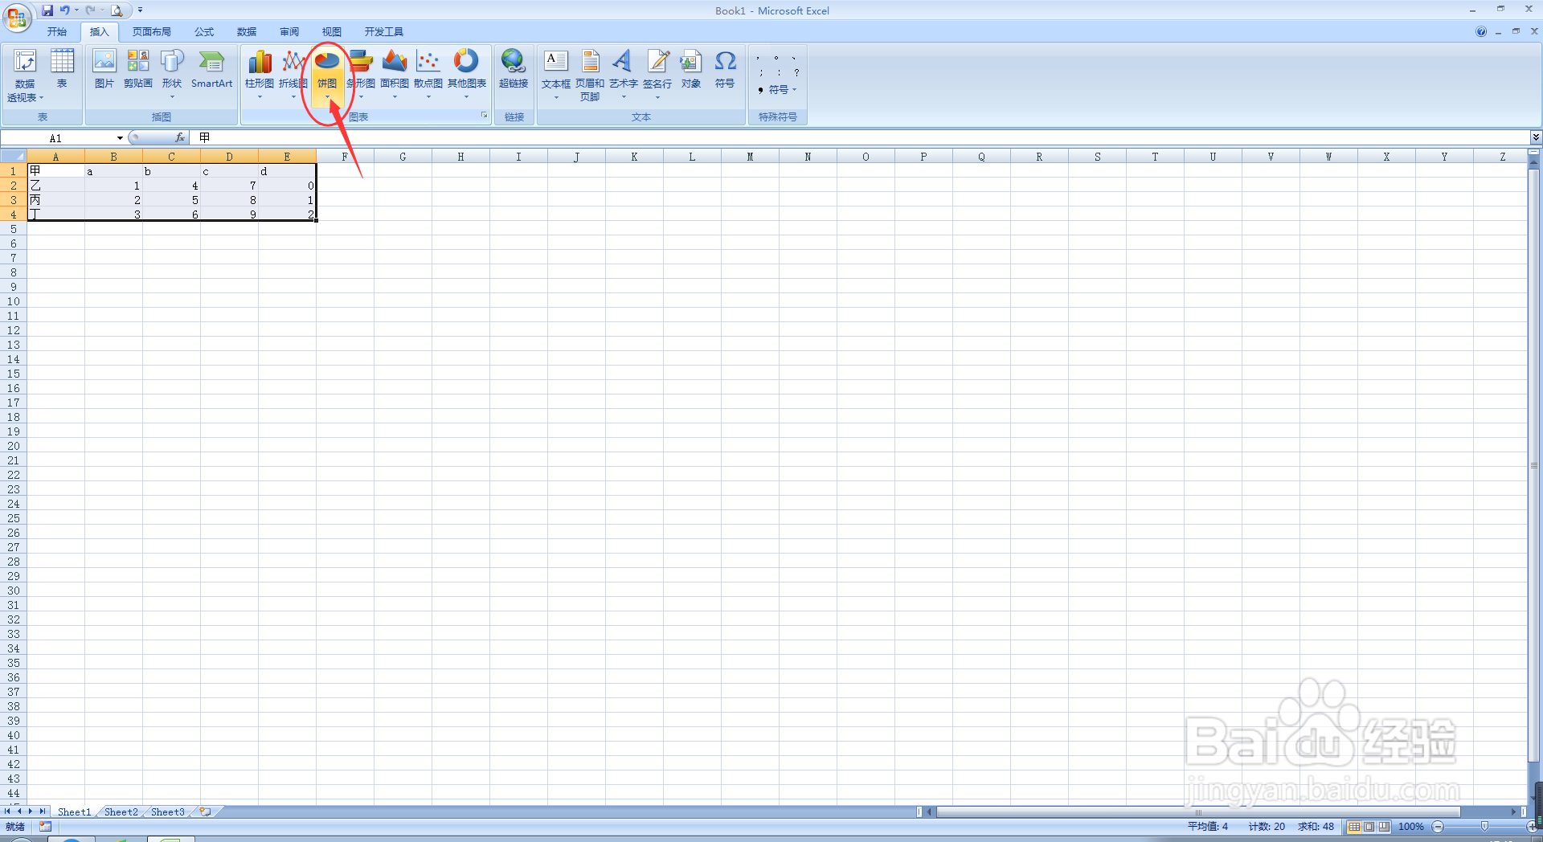The image size is (1543, 842).
Task: Open the 图表 group dialog launcher
Action: click(x=485, y=116)
